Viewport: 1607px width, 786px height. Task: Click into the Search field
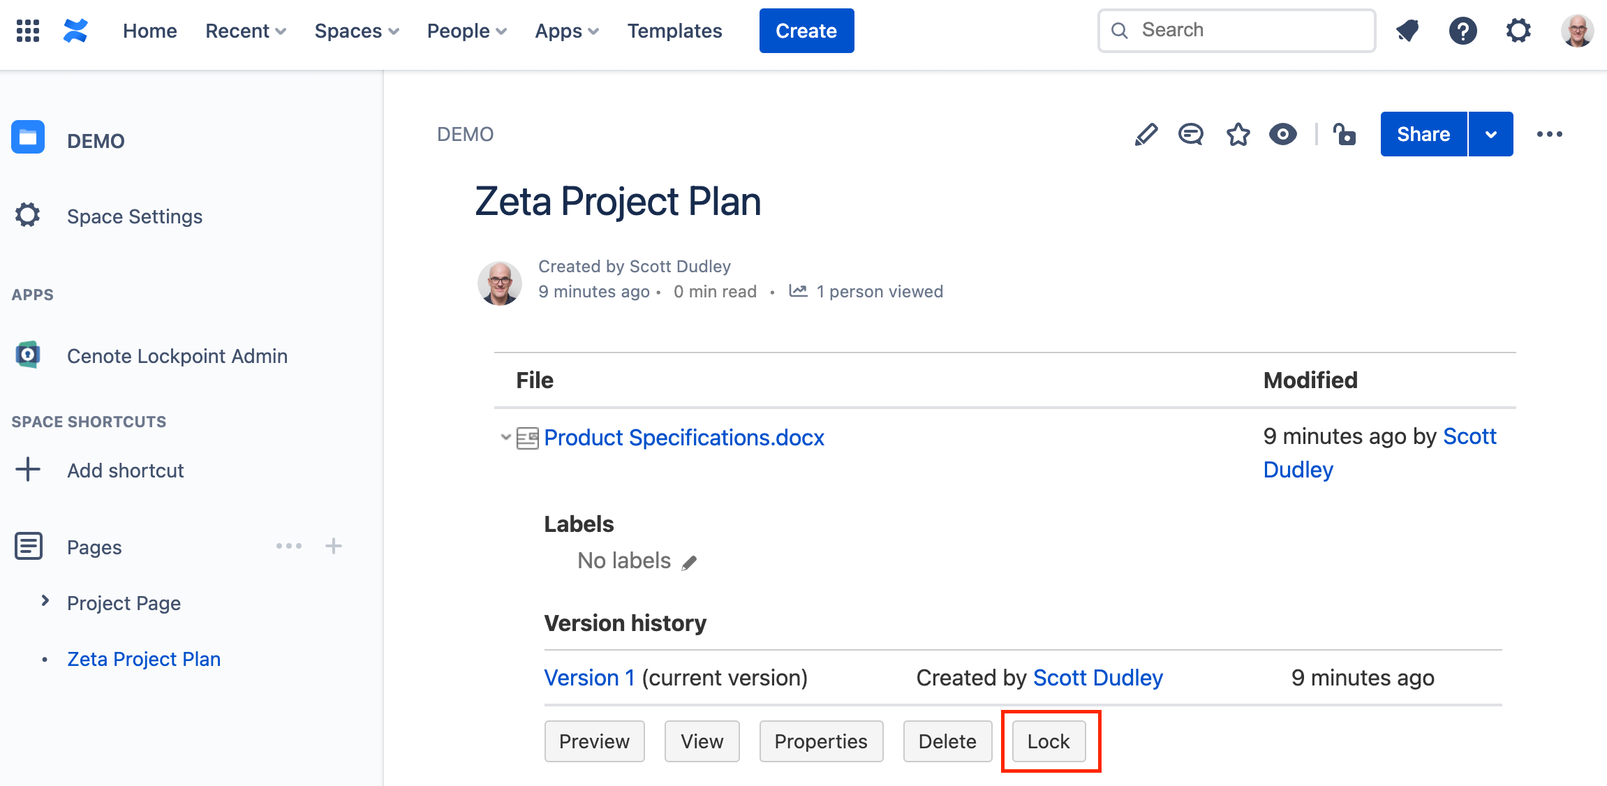[x=1236, y=31]
